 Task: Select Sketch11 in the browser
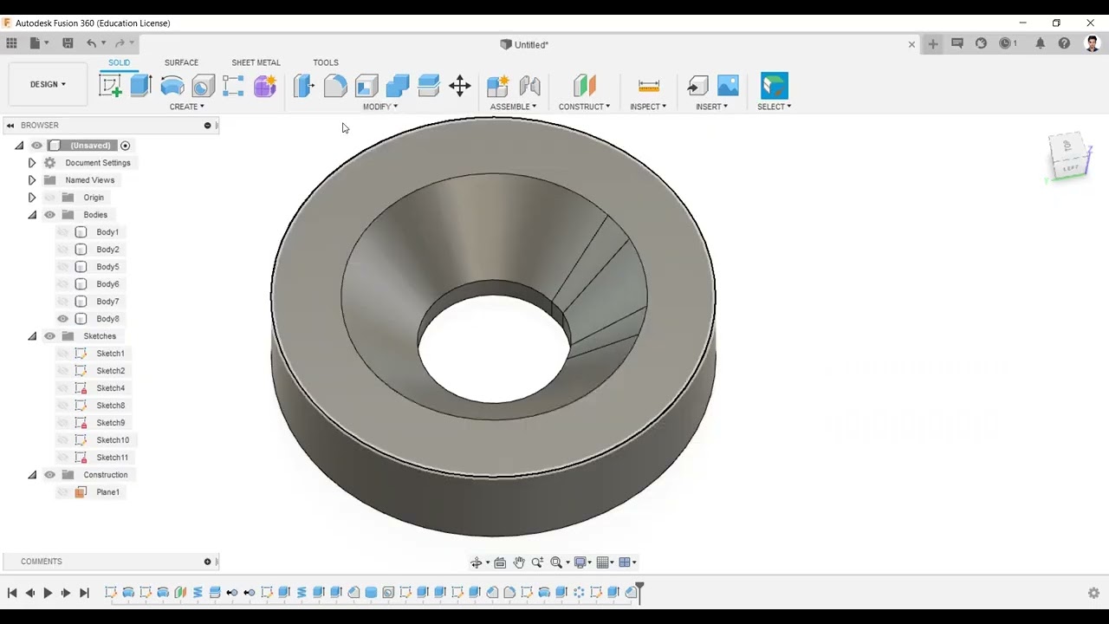coord(112,458)
